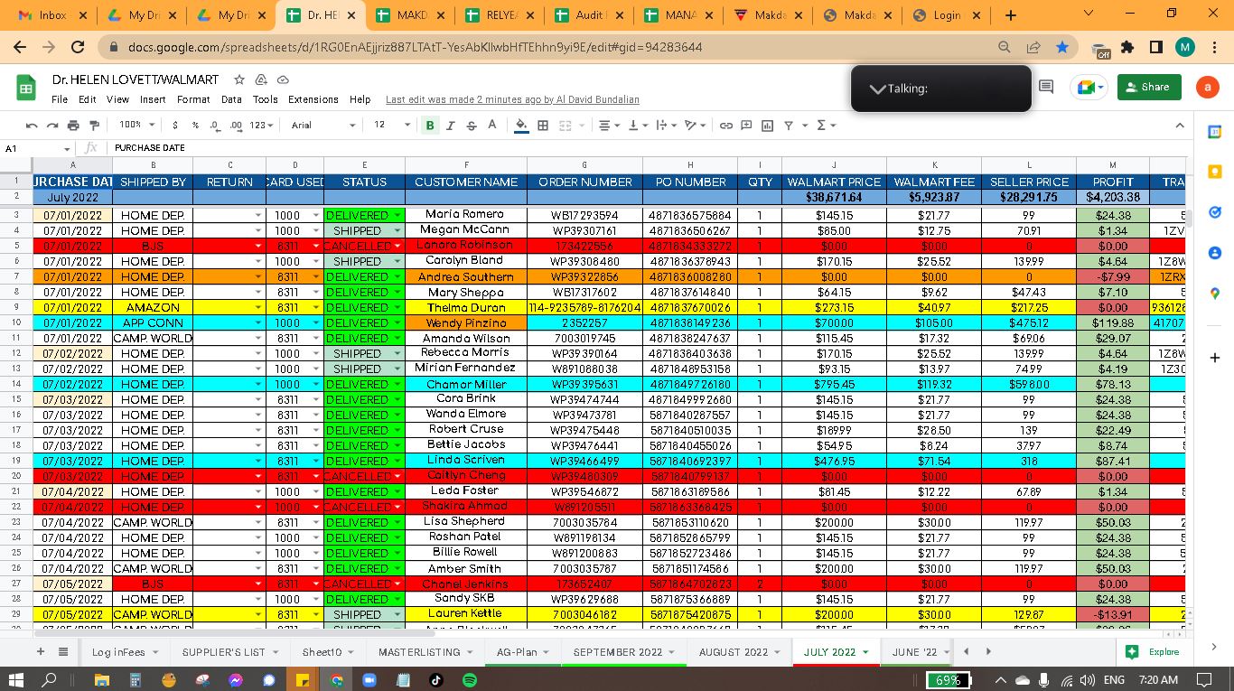Open the vertical align dropdown
The image size is (1234, 691).
click(638, 126)
